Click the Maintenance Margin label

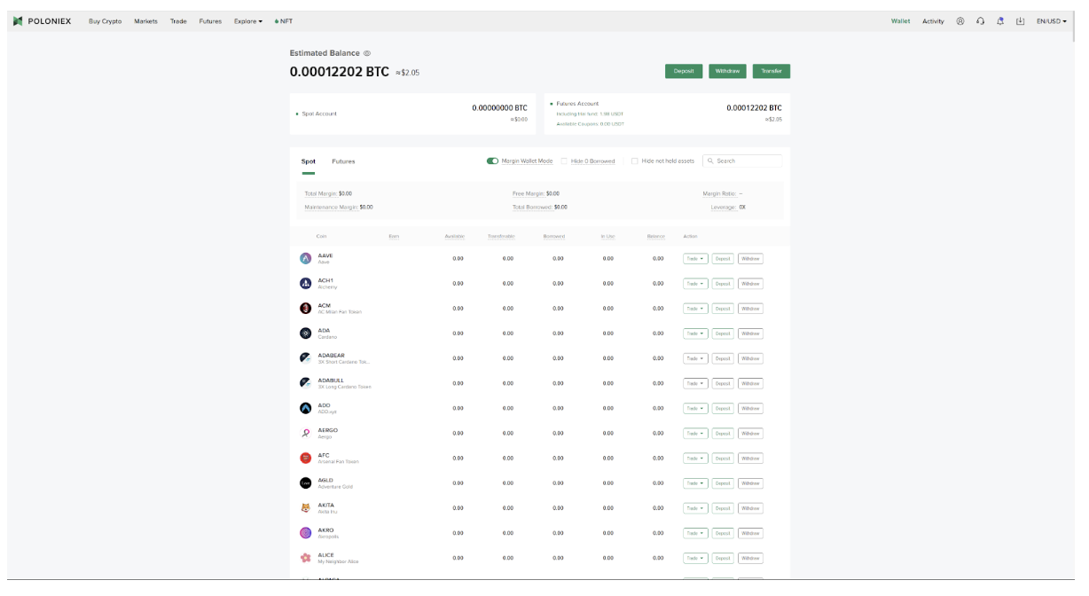click(x=331, y=207)
